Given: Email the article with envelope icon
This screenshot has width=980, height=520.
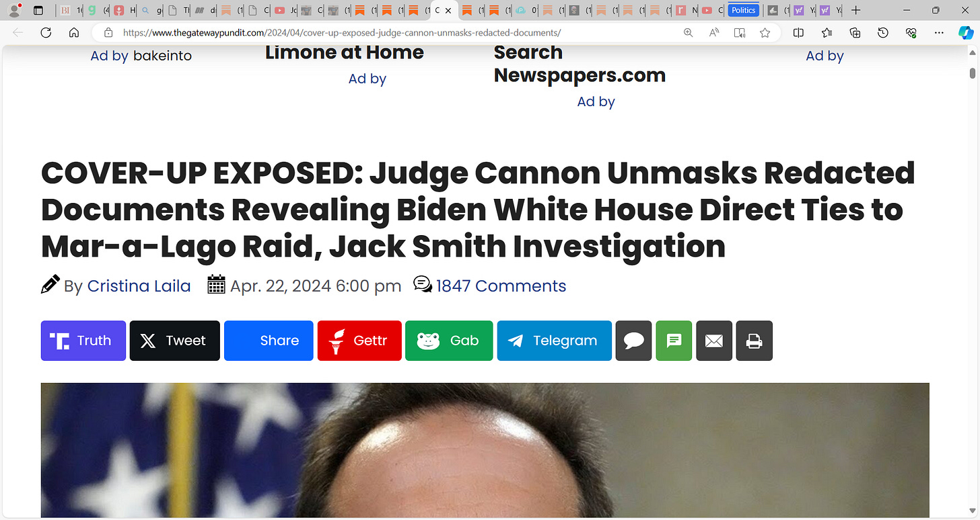Looking at the screenshot, I should coord(714,341).
